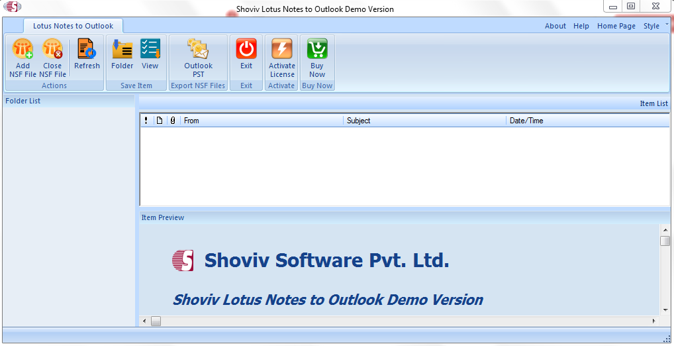Viewport: 674px width, 346px height.
Task: Open the Home Page link
Action: click(x=616, y=26)
